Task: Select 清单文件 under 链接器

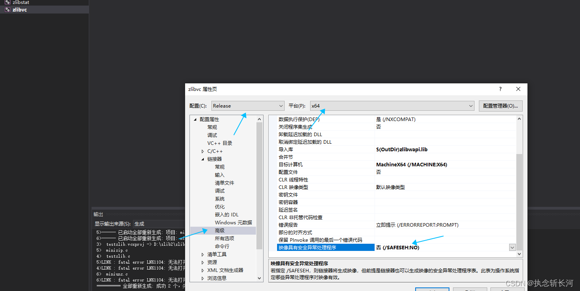Action: click(225, 183)
